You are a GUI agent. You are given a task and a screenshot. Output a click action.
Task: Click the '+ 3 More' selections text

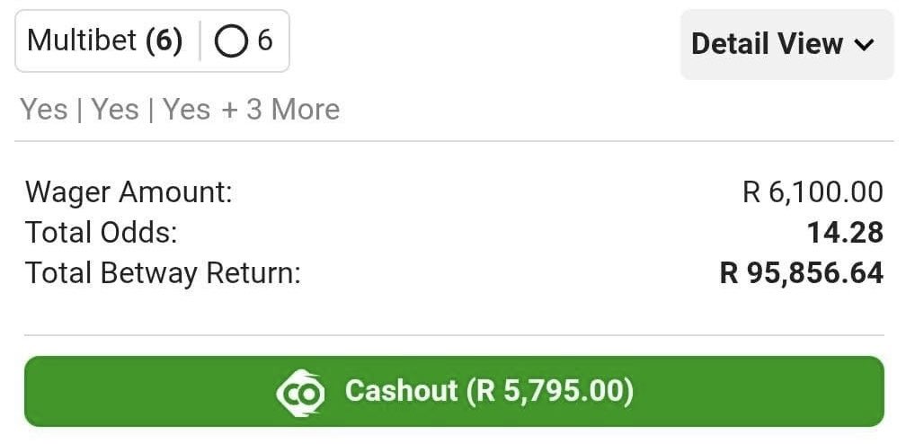click(x=280, y=110)
